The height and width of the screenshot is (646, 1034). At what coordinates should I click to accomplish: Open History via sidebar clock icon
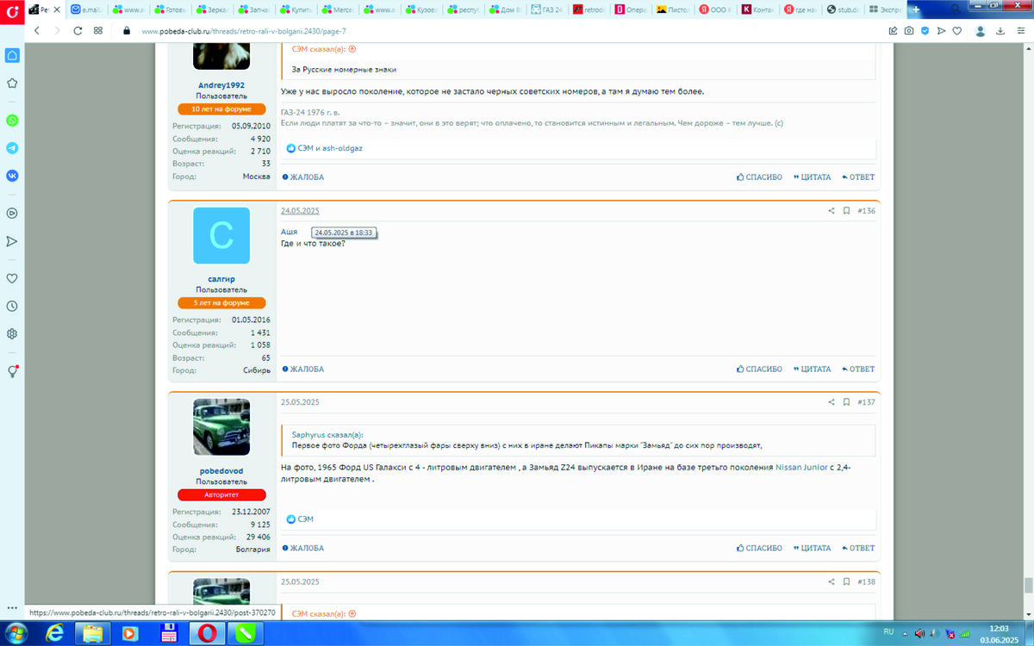(x=12, y=306)
